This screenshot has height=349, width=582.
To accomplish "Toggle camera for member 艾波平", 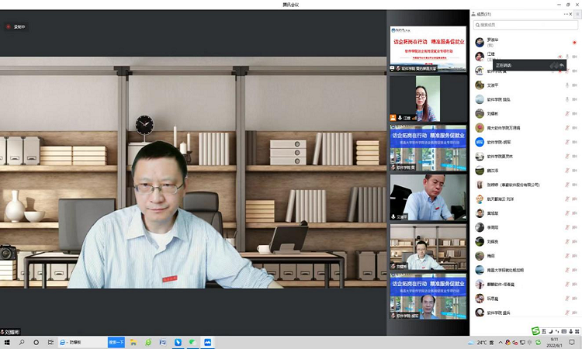I will [574, 85].
